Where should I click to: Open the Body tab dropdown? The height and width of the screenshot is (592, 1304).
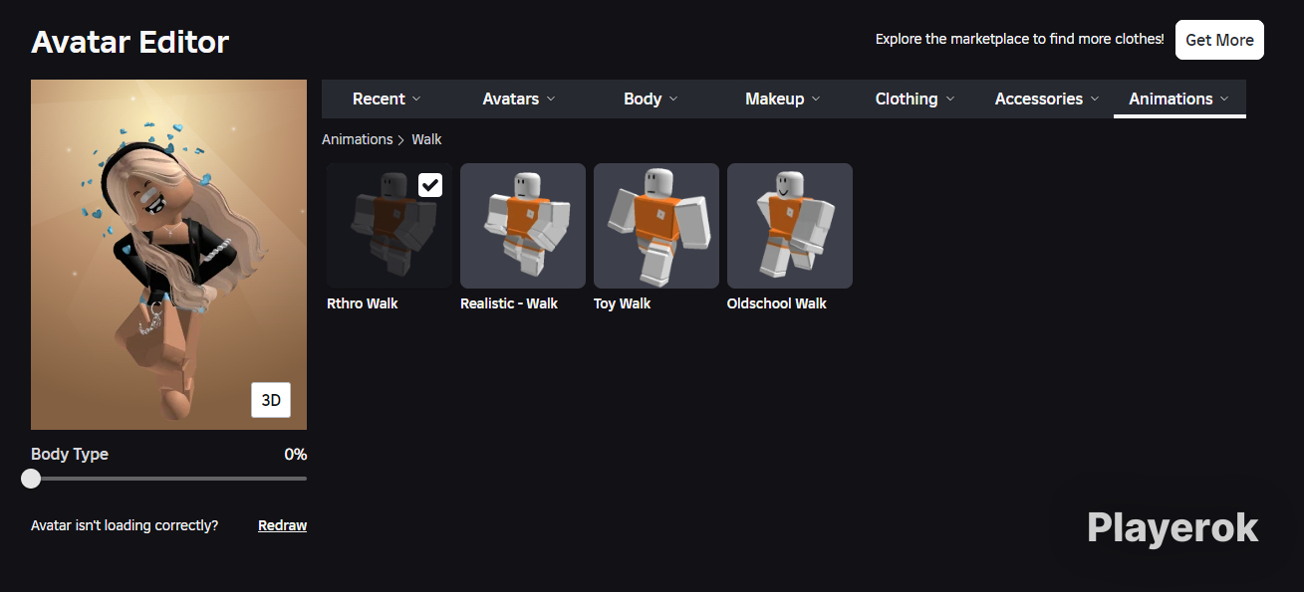tap(651, 99)
